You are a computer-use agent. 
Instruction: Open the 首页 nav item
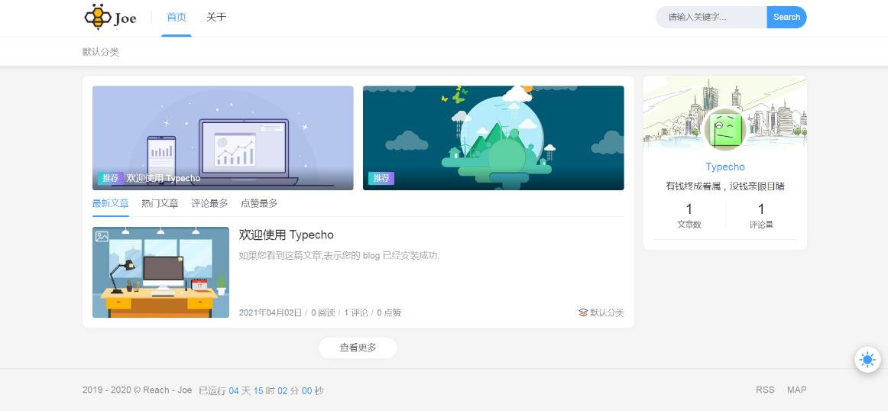[176, 18]
